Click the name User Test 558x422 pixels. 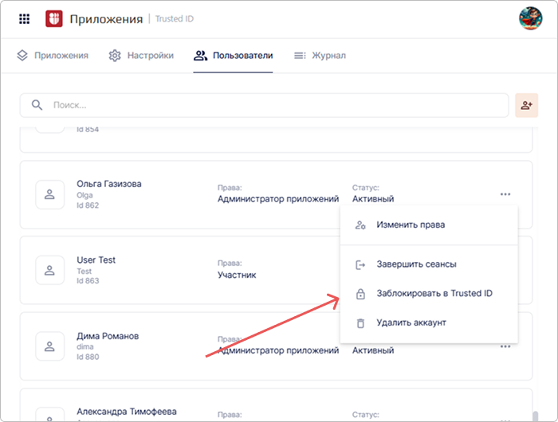pos(96,260)
